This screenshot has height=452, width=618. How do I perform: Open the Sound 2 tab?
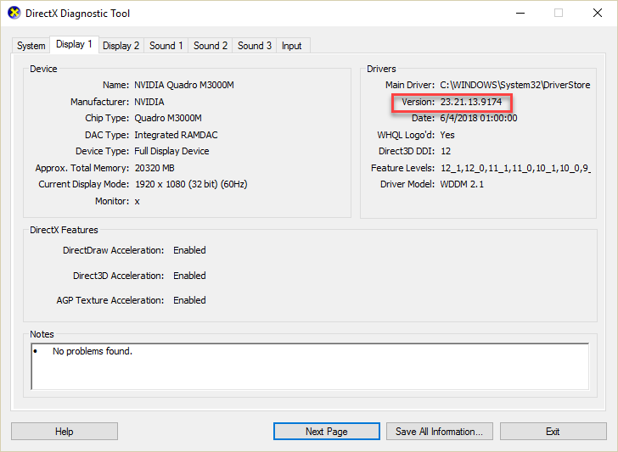point(210,46)
